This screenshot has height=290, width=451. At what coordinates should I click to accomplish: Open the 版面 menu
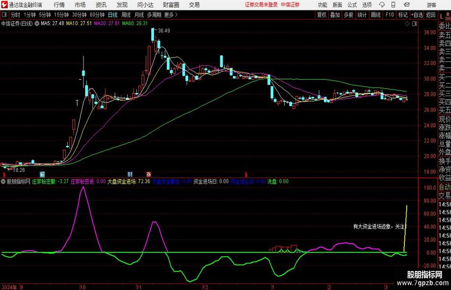click(x=337, y=5)
